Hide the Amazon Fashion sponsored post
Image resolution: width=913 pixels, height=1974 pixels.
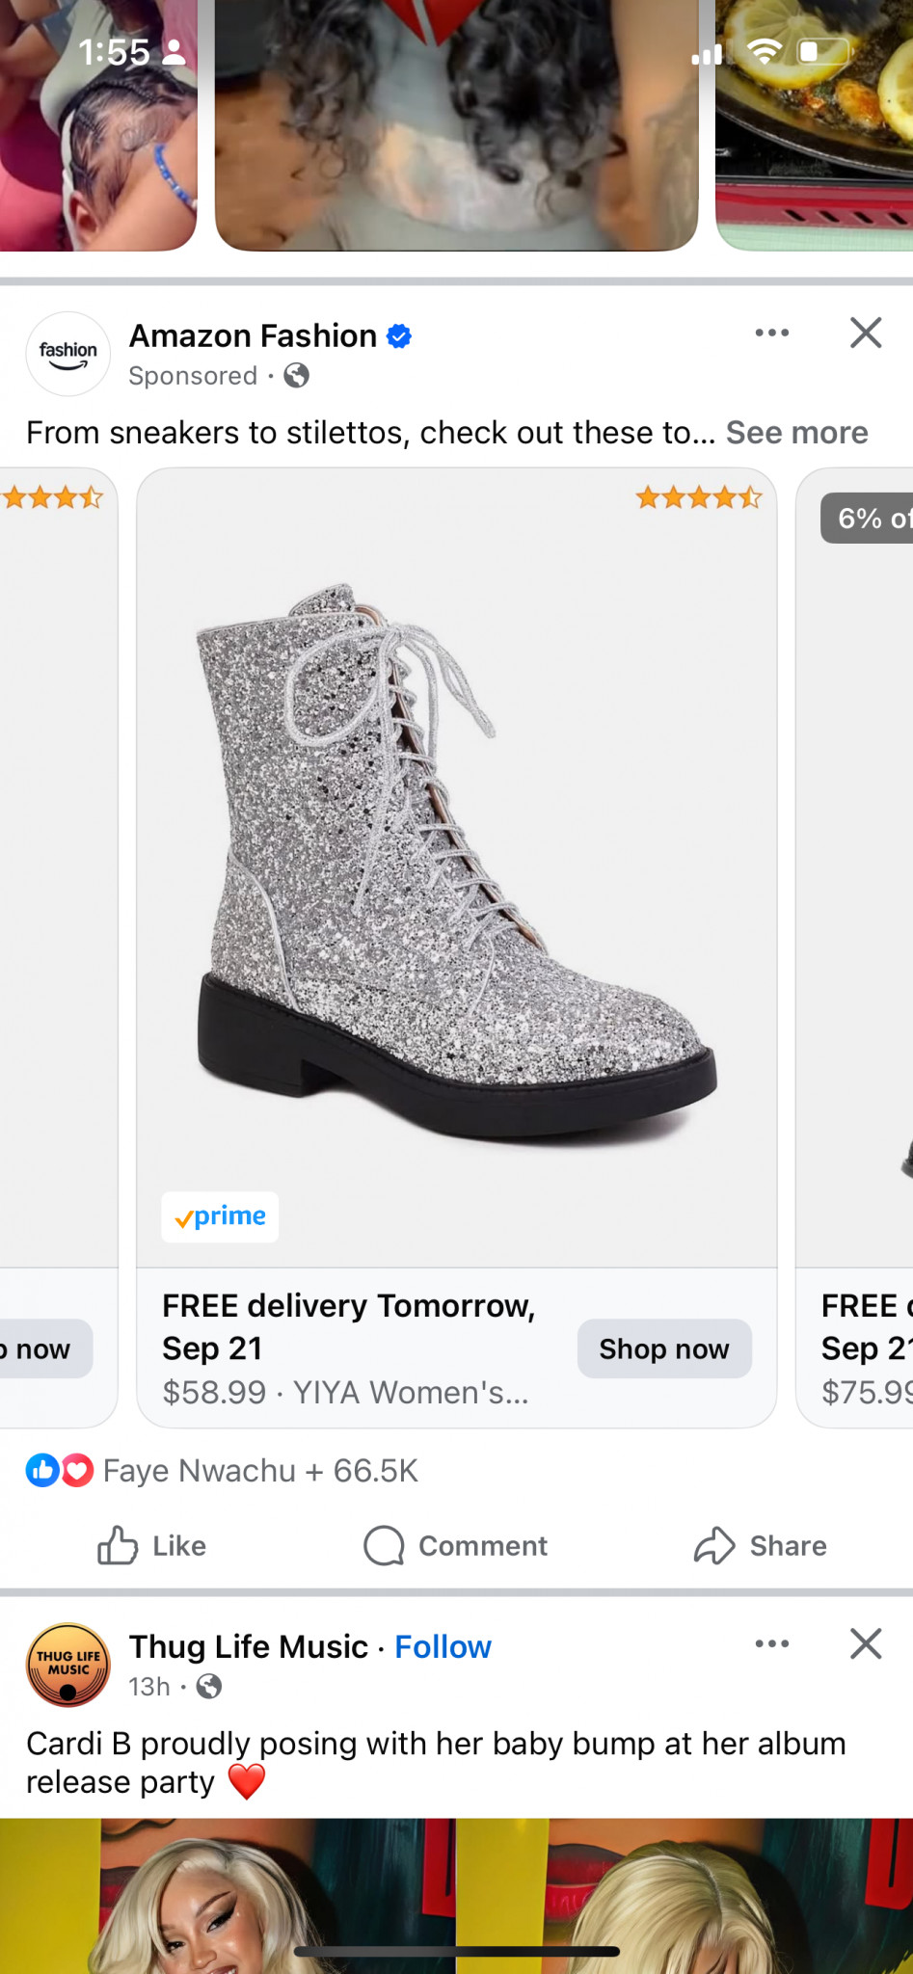865,333
